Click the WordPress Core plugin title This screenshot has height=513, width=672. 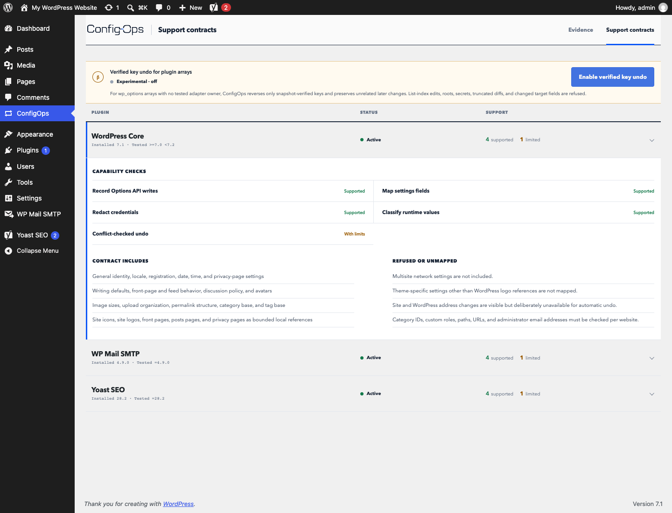[x=118, y=136]
